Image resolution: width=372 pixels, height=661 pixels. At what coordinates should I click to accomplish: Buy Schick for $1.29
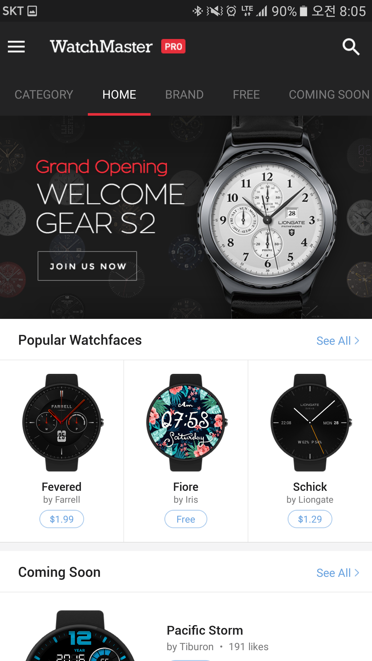click(x=310, y=519)
